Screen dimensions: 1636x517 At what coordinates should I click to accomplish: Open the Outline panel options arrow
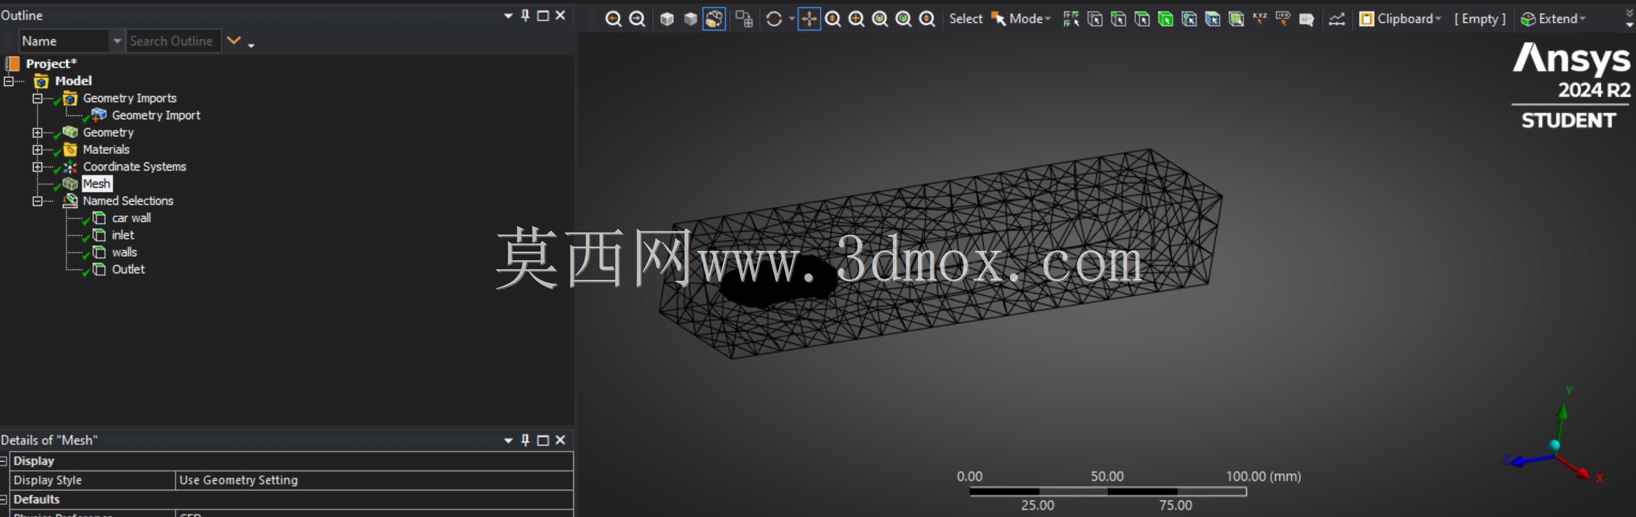click(x=508, y=16)
